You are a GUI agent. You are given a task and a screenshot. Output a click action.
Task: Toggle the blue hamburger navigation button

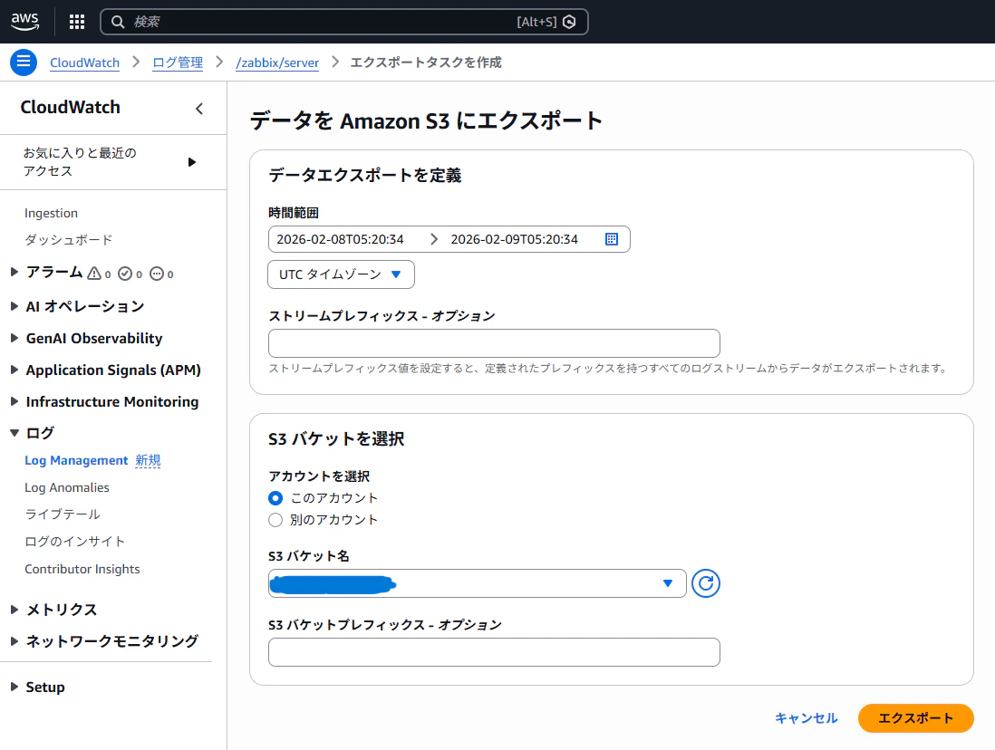click(24, 62)
